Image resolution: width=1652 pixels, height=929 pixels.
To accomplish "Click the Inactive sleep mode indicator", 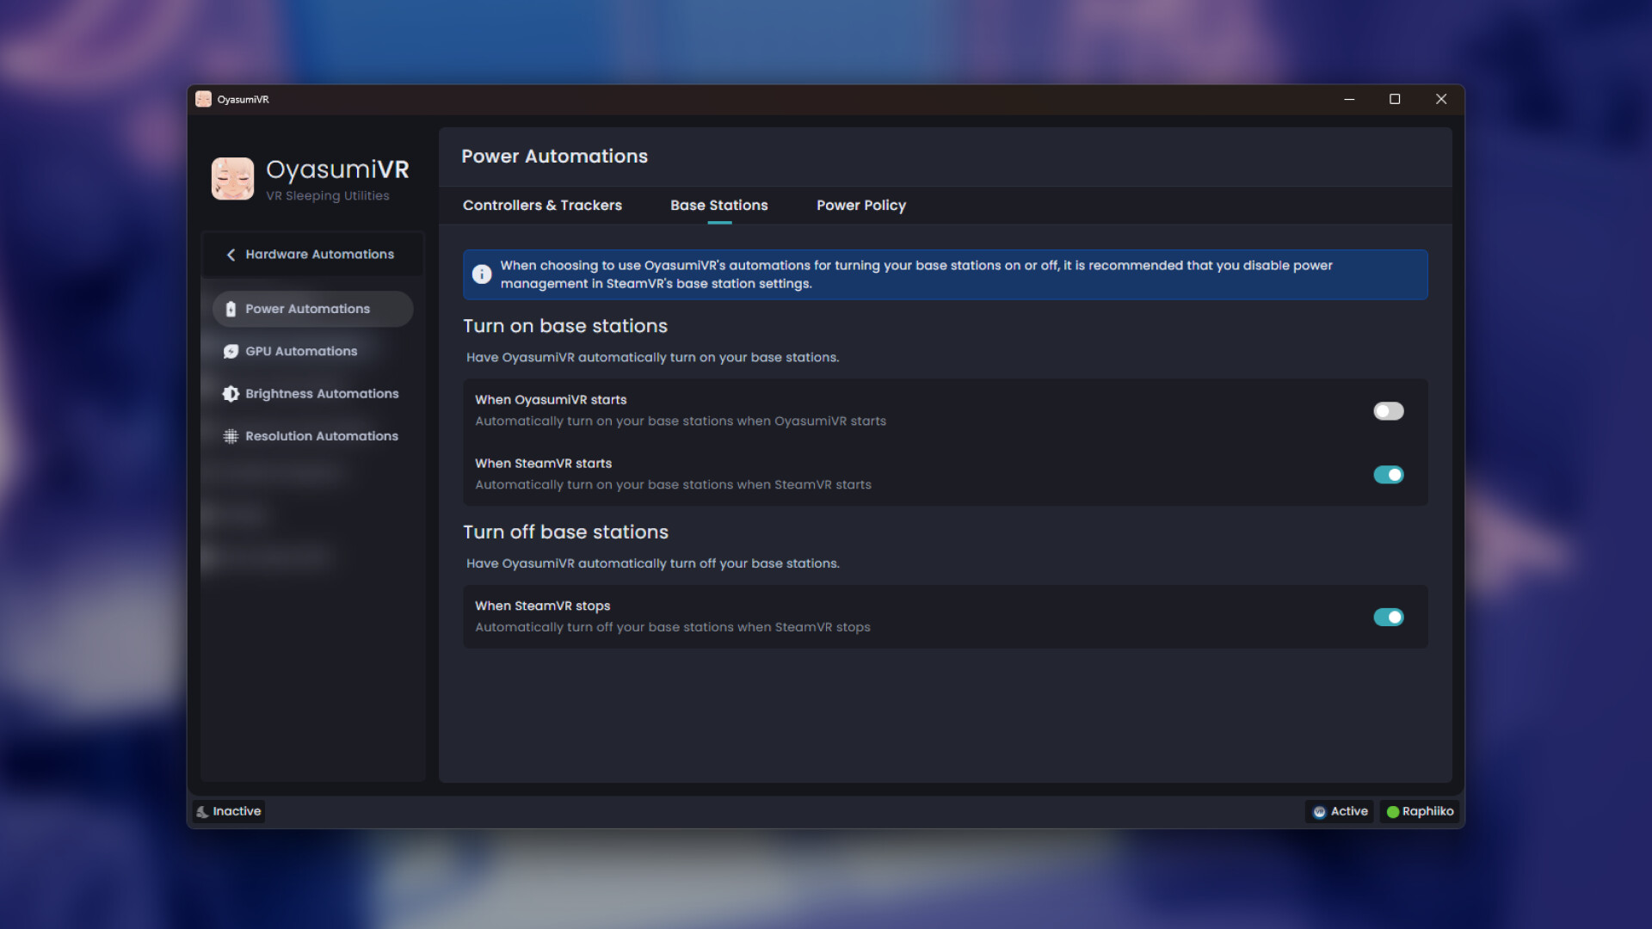I will pyautogui.click(x=228, y=811).
